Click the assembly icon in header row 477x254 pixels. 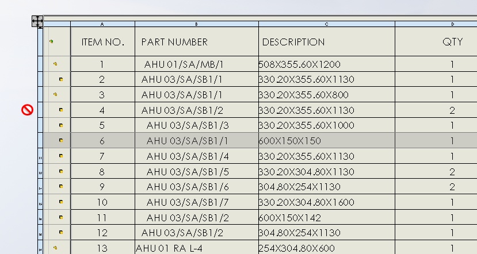[x=51, y=41]
